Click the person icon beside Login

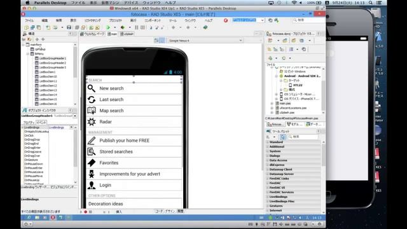(x=92, y=185)
